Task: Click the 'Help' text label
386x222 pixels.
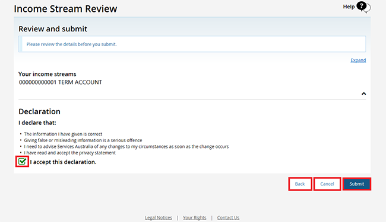Action: coord(349,7)
